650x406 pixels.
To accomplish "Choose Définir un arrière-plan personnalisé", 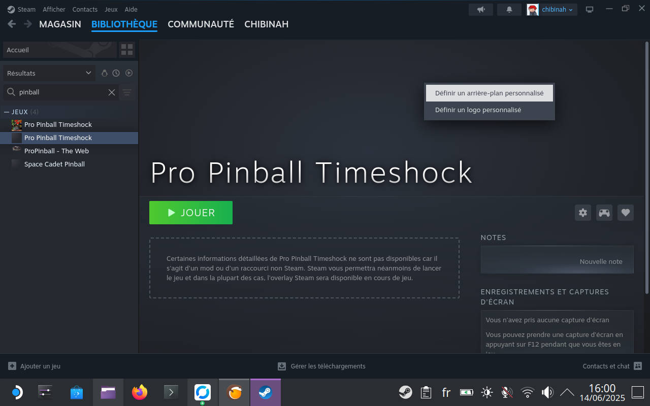I will point(490,93).
